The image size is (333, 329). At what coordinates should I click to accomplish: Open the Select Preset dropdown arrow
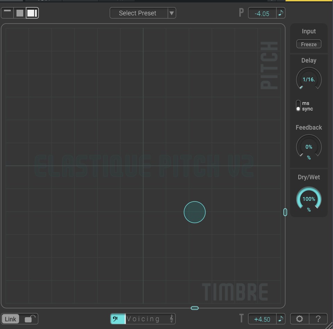pos(171,13)
